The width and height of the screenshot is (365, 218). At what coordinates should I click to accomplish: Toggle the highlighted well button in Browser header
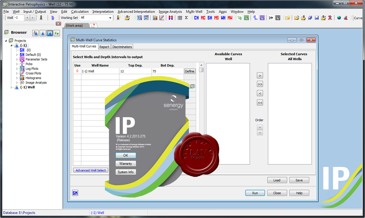[50, 33]
